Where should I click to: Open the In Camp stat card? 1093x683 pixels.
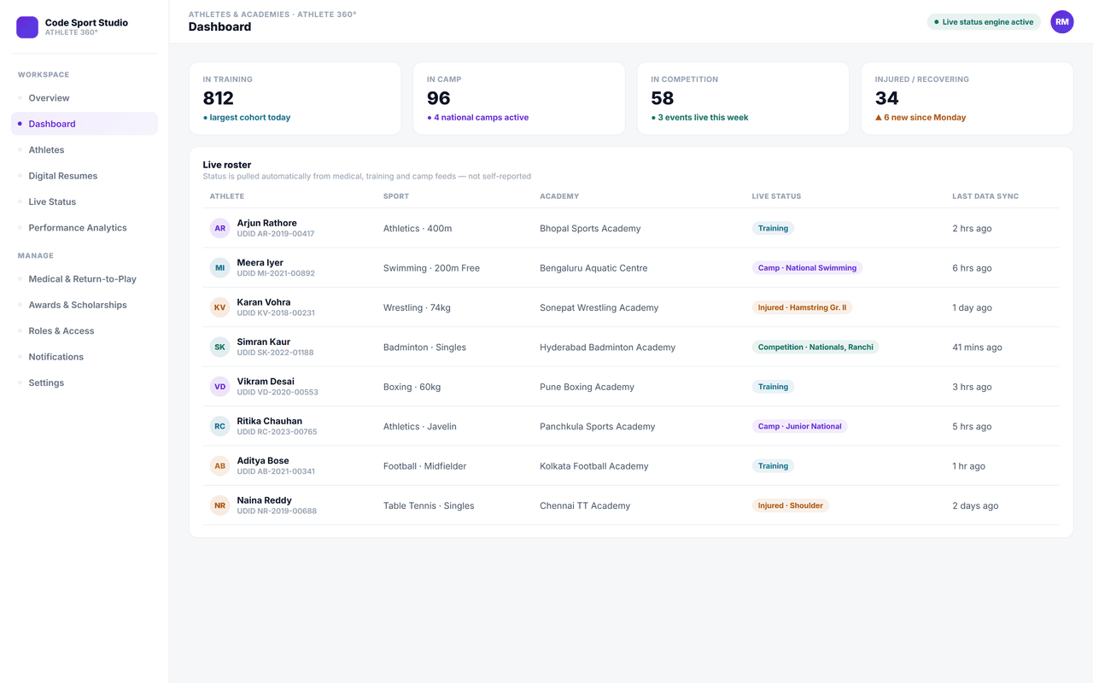click(x=519, y=98)
